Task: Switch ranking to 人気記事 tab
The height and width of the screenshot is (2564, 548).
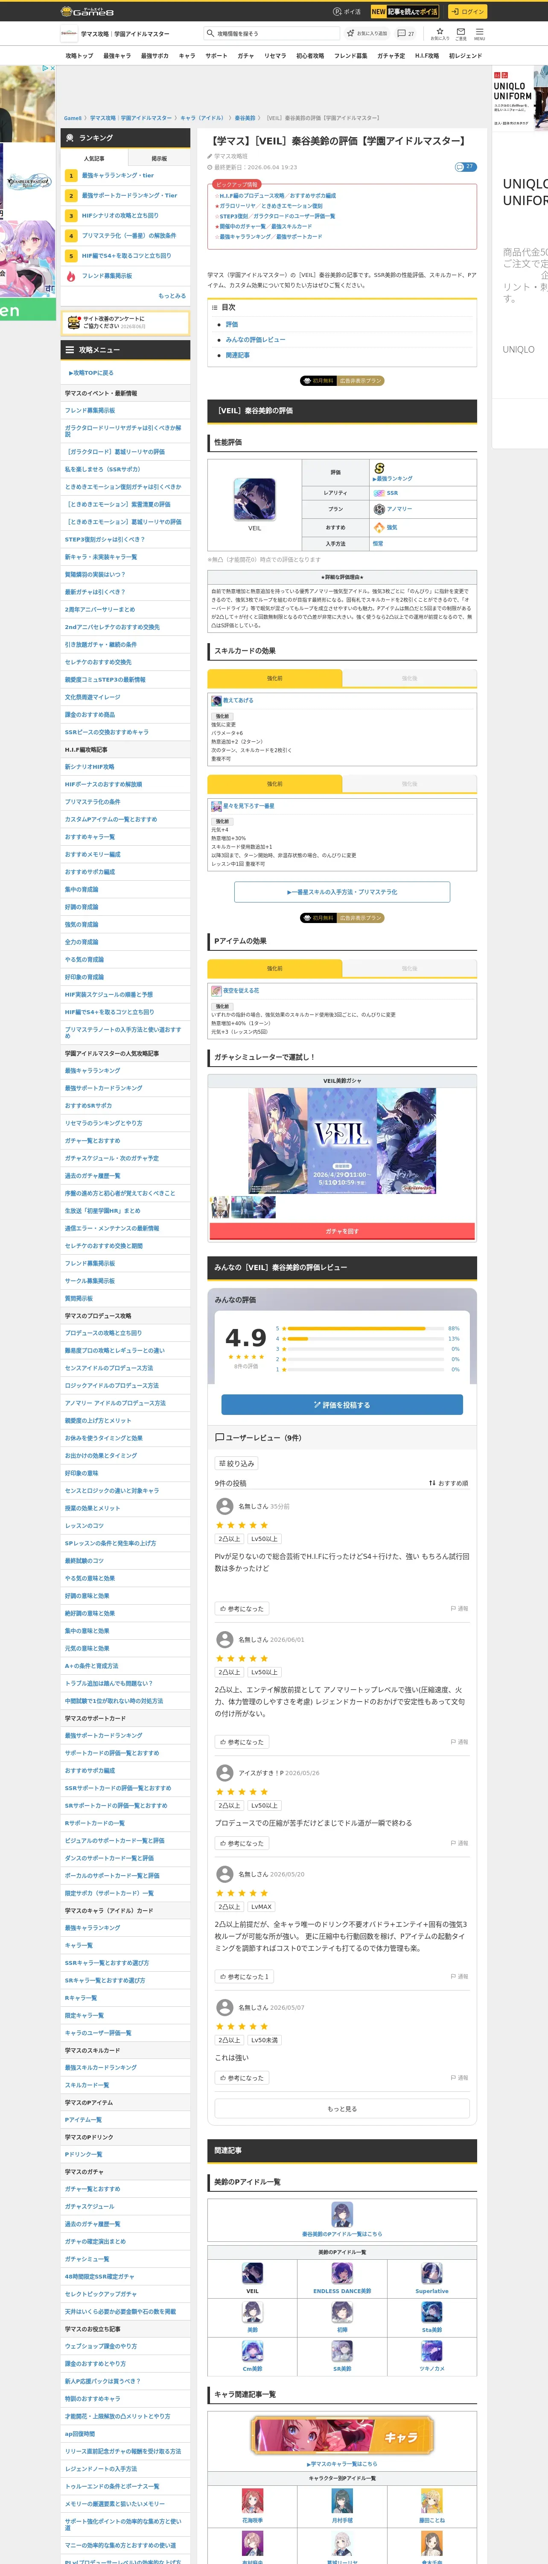Action: pos(94,158)
